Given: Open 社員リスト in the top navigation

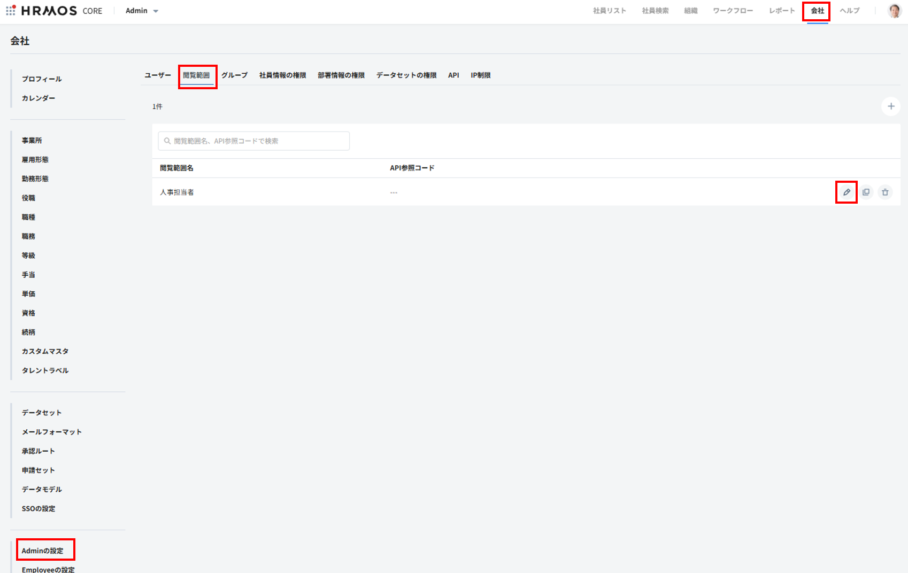Looking at the screenshot, I should tap(609, 11).
